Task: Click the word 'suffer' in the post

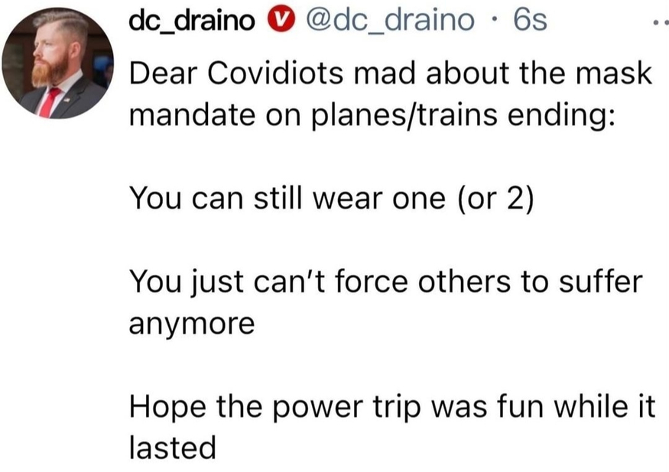Action: (601, 281)
